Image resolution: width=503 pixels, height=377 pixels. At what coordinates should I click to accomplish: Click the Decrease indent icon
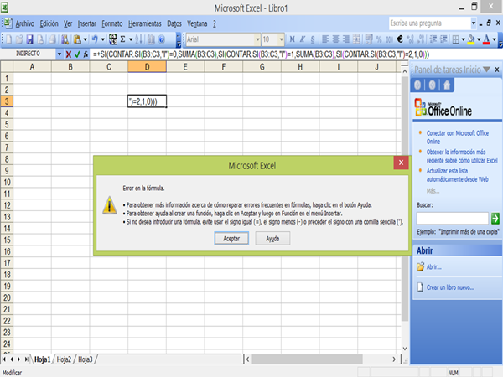coord(433,39)
